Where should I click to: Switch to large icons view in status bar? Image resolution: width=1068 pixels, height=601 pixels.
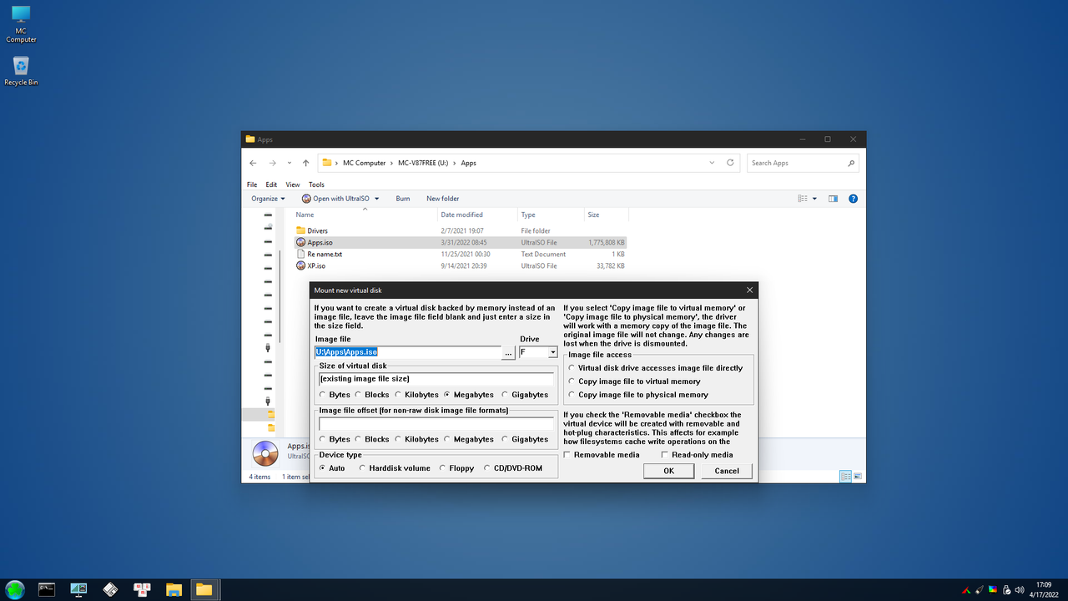click(858, 476)
